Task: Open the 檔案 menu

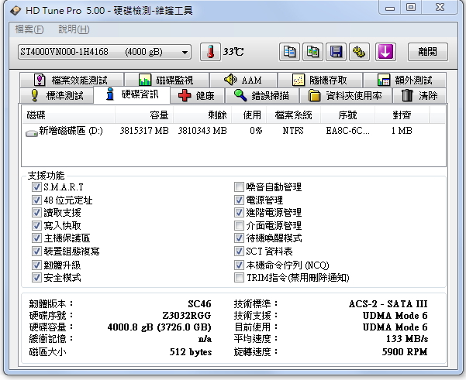Action: 29,29
